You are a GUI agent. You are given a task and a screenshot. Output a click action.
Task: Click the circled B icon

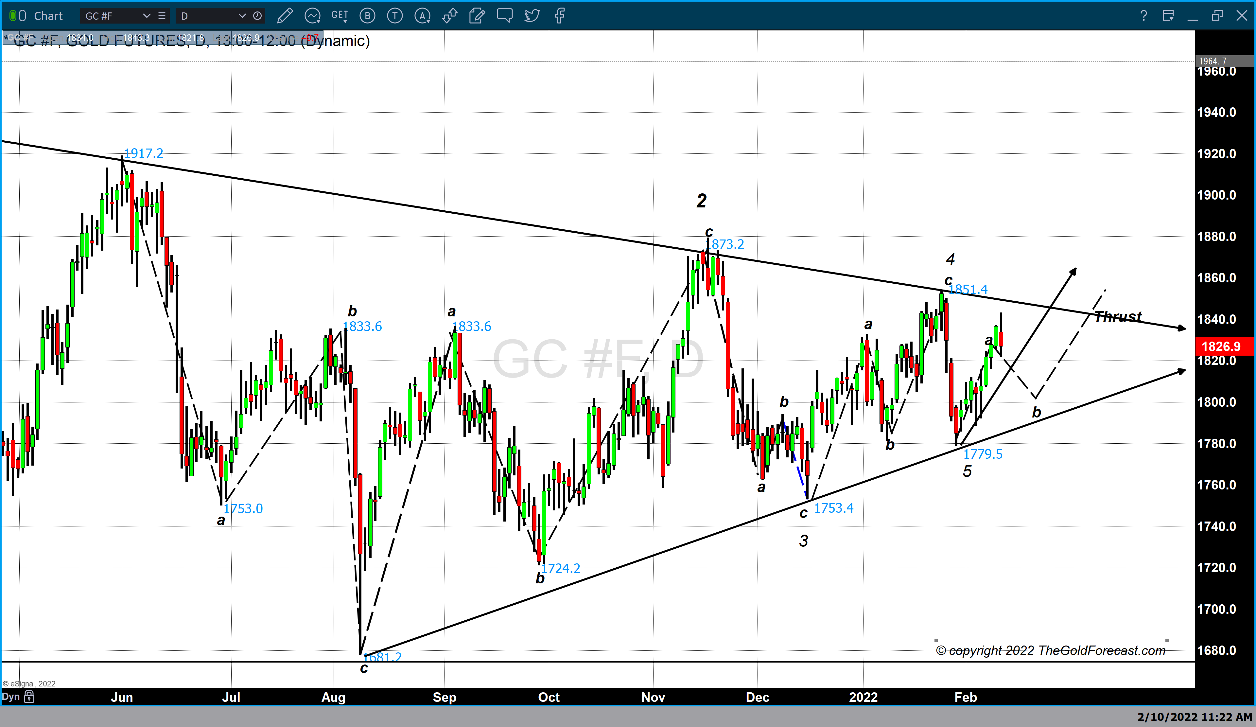pos(367,16)
